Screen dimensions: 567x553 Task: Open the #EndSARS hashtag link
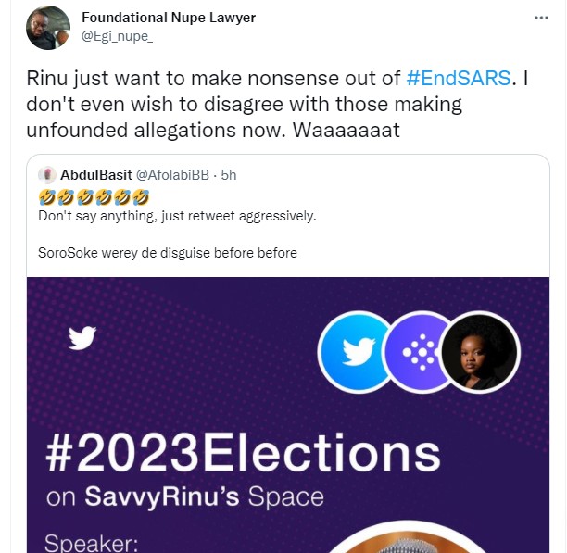pos(459,78)
